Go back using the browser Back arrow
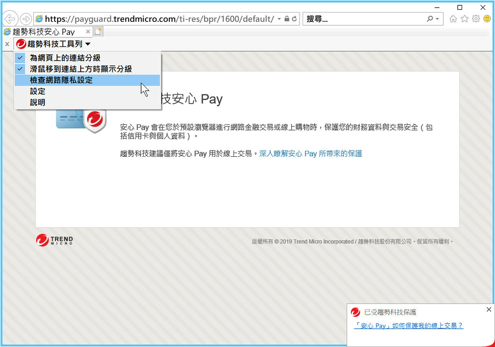The image size is (495, 347). click(10, 19)
